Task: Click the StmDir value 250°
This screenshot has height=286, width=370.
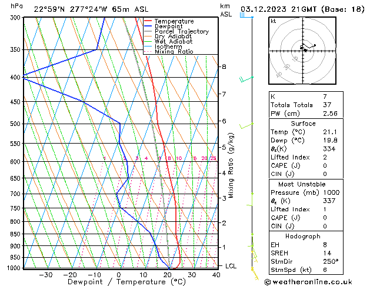Action: [x=331, y=261]
